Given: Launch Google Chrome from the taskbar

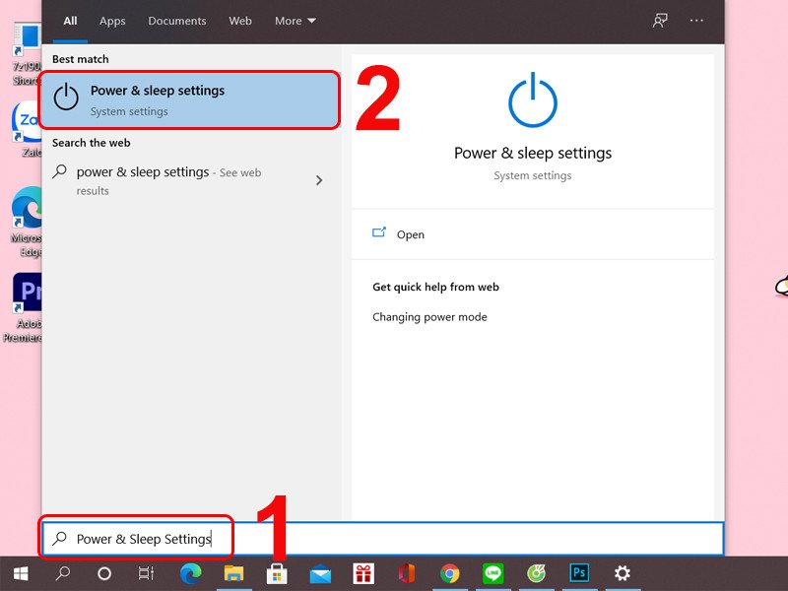Looking at the screenshot, I should [450, 573].
